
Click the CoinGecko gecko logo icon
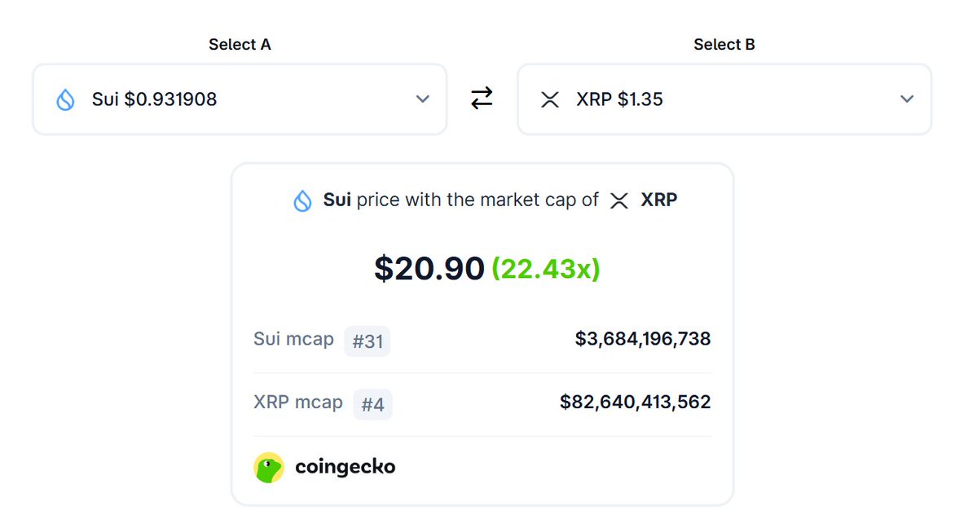point(269,468)
